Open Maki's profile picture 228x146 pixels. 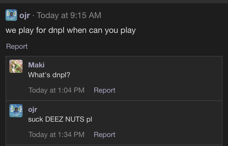pos(16,66)
